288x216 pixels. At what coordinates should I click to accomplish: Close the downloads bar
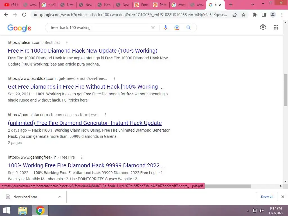(283, 197)
